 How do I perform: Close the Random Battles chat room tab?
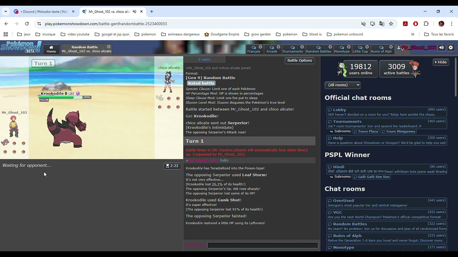(x=330, y=47)
